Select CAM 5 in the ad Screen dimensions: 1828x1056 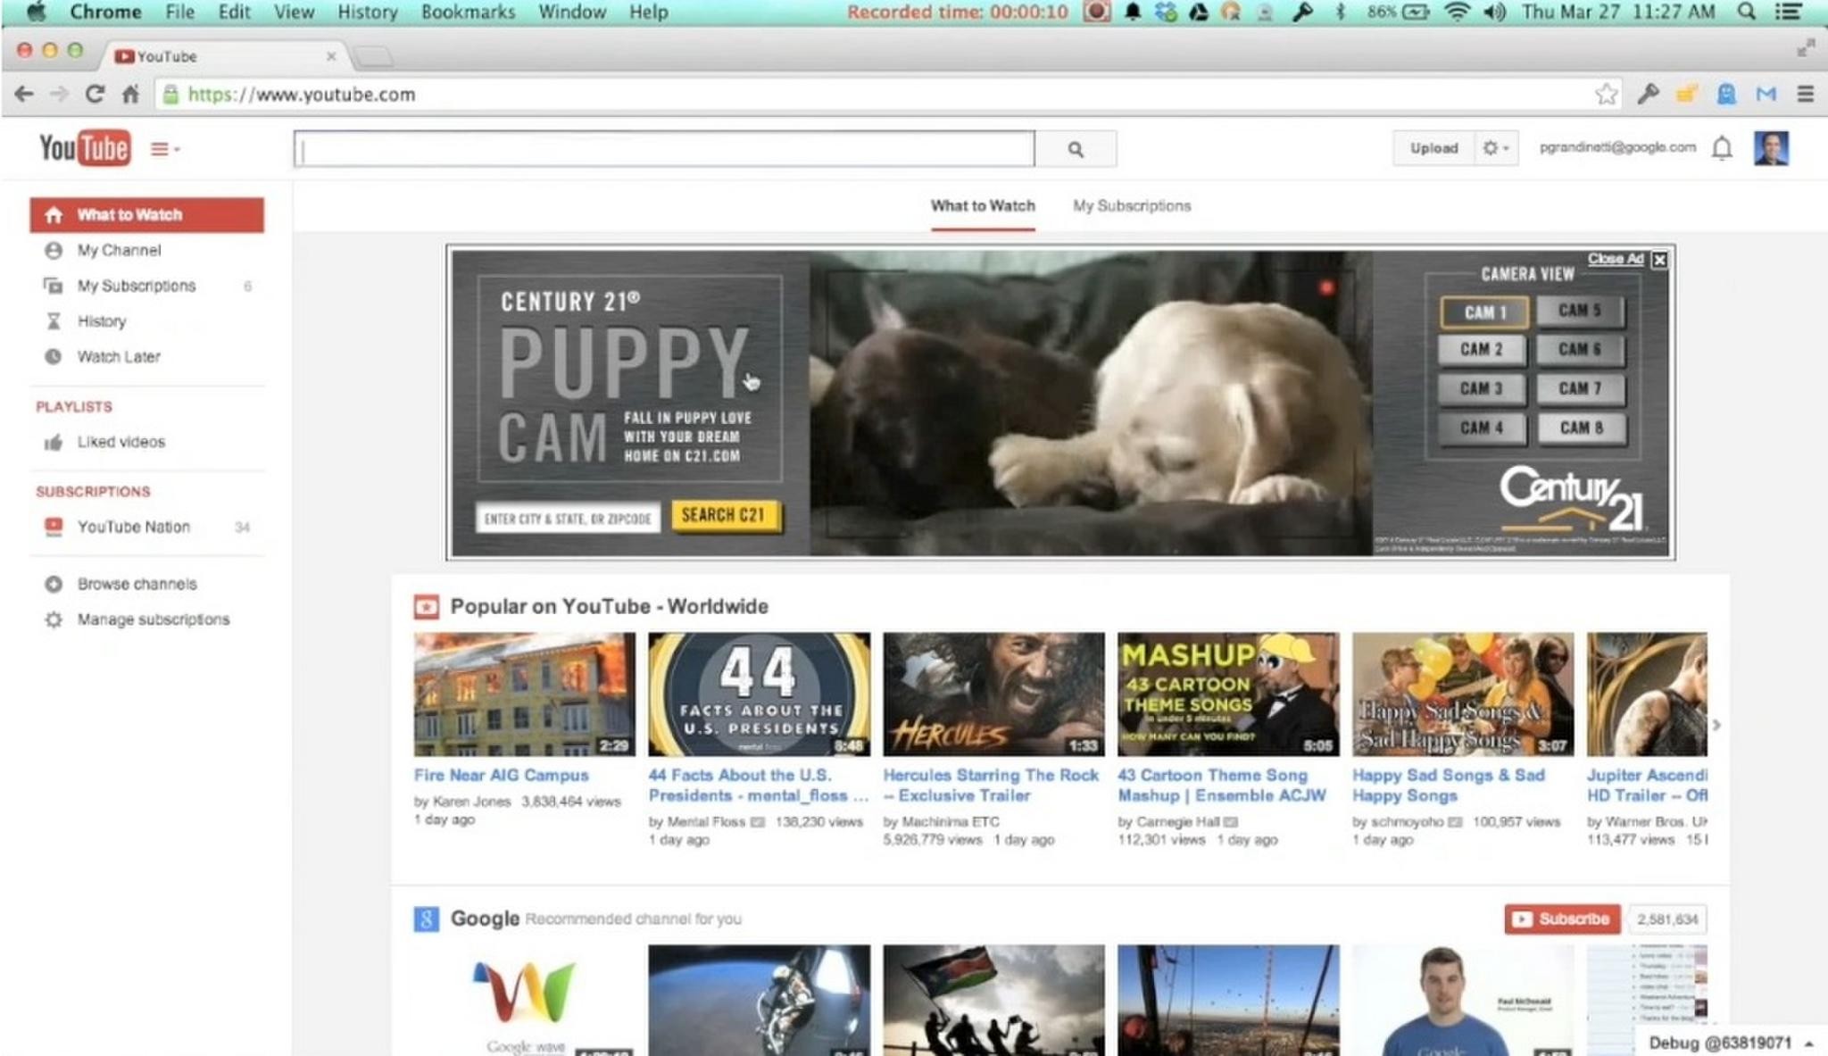tap(1581, 311)
